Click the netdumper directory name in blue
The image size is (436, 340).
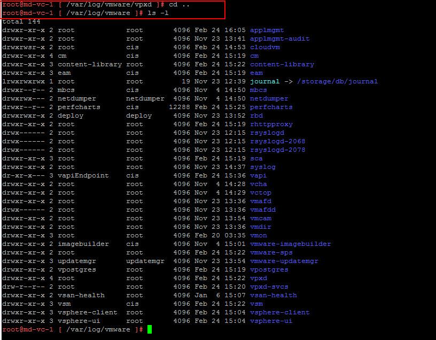coord(269,99)
